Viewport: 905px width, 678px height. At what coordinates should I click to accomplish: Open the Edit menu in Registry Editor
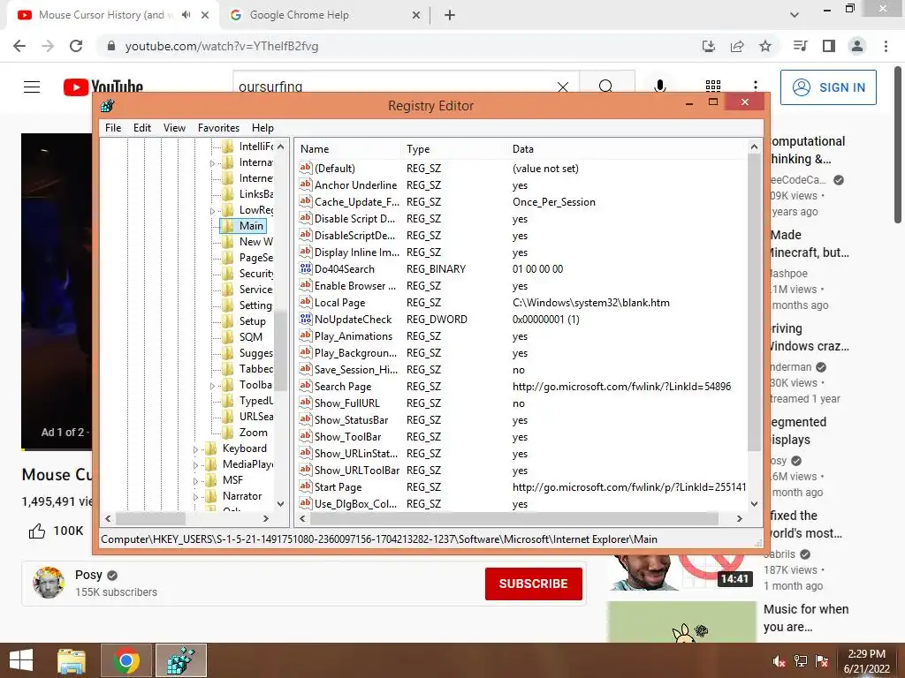[x=142, y=128]
